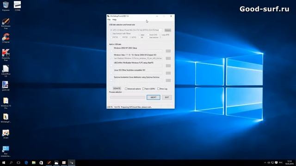The width and height of the screenshot is (296, 166).
Task: Enable the Advanced options checkbox
Action: (126, 89)
